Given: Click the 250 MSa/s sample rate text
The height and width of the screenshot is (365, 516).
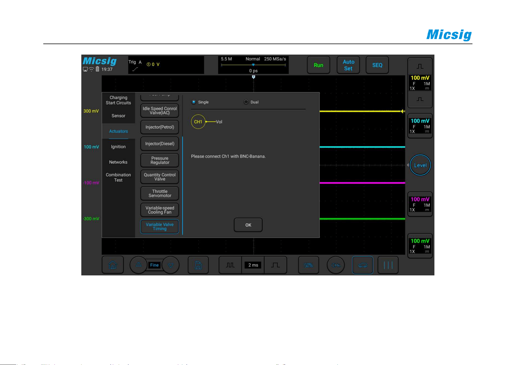Looking at the screenshot, I should [275, 59].
